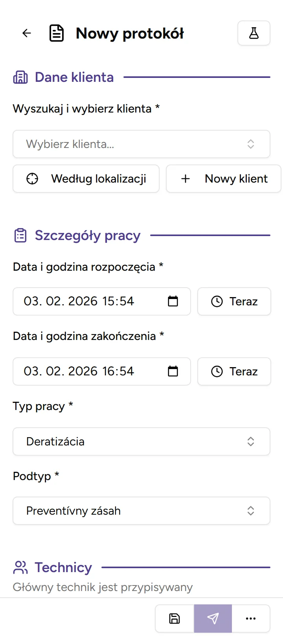Click the save (floppy disk) icon in bottom bar
Screen dimensions: 283x639
pyautogui.click(x=174, y=618)
